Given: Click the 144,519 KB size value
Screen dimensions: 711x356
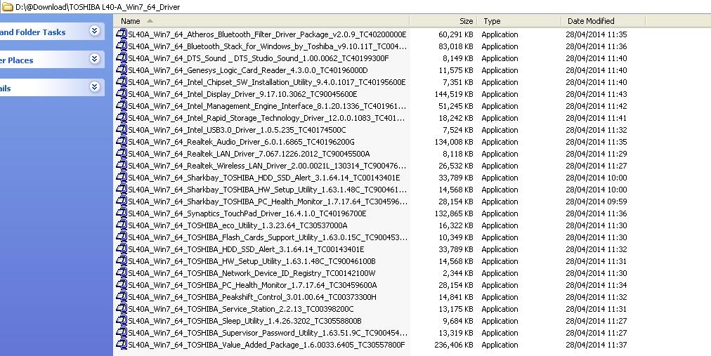Looking at the screenshot, I should tap(453, 94).
